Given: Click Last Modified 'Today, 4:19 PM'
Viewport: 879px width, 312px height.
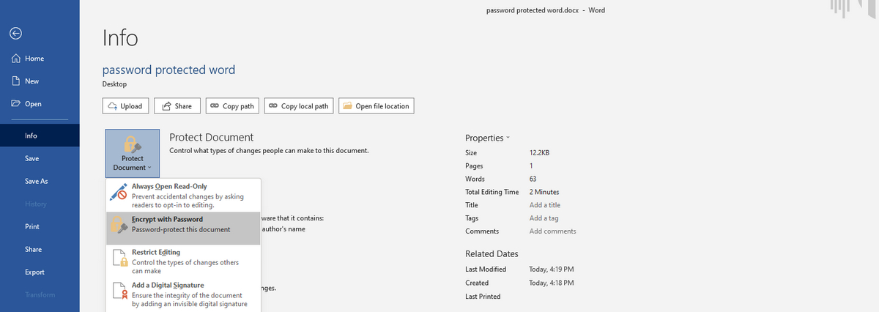Looking at the screenshot, I should [x=551, y=270].
